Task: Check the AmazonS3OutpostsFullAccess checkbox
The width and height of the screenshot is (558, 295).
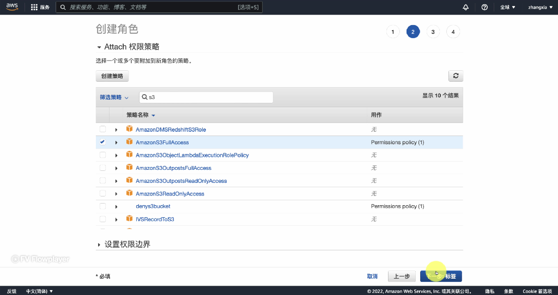Action: tap(102, 168)
